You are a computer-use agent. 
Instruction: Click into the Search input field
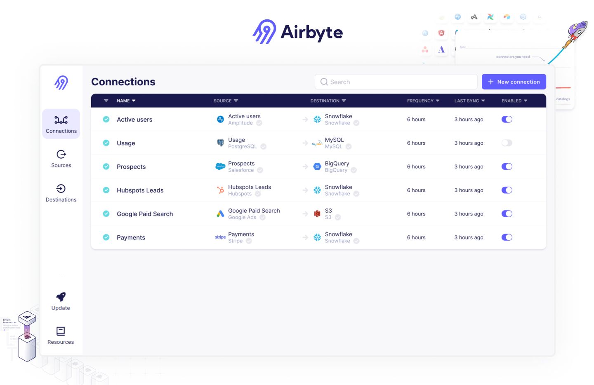tap(396, 82)
